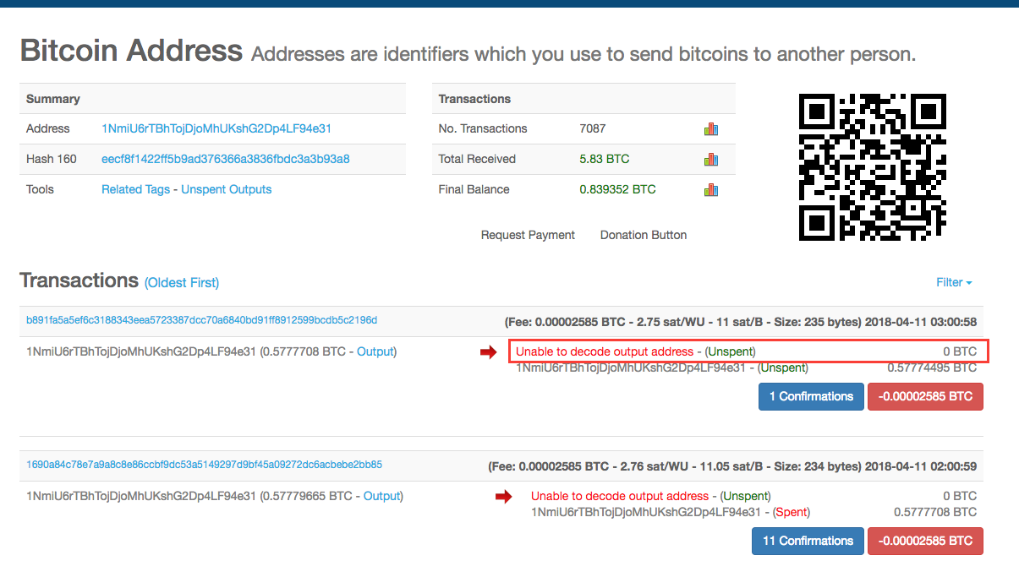1019x588 pixels.
Task: Click the red arrow in the first transaction
Action: pos(488,352)
